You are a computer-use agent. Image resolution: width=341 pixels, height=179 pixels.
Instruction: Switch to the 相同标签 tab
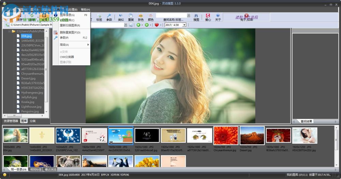tap(35, 169)
